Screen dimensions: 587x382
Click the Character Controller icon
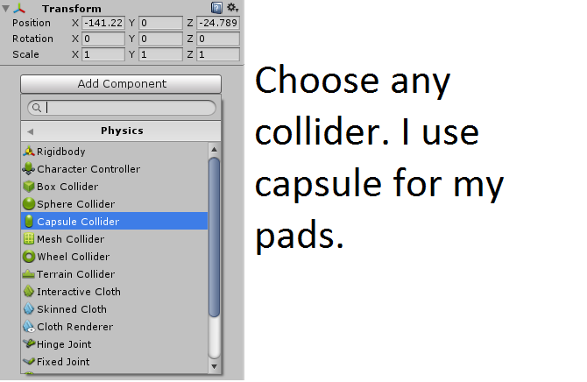[29, 169]
